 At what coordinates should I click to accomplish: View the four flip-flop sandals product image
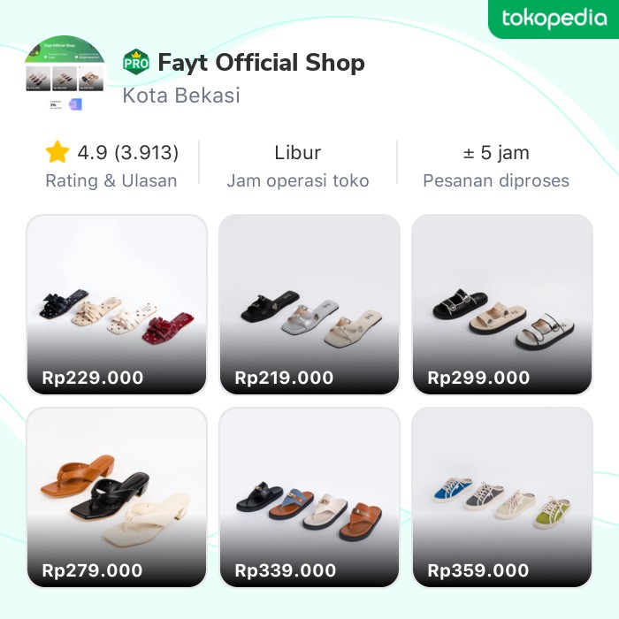tap(309, 486)
